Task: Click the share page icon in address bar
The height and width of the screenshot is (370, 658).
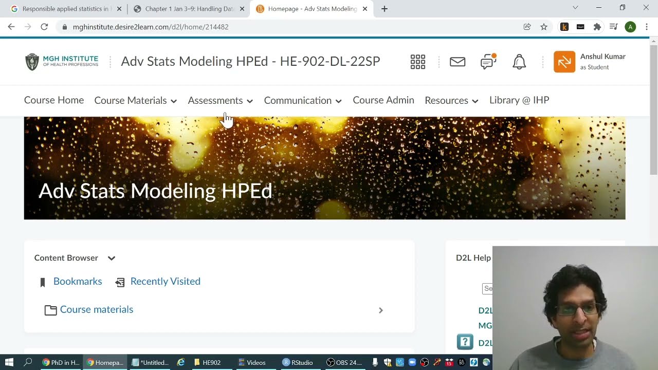Action: click(x=527, y=27)
